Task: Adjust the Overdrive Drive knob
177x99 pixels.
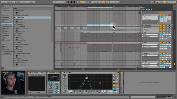Action: click(x=50, y=87)
